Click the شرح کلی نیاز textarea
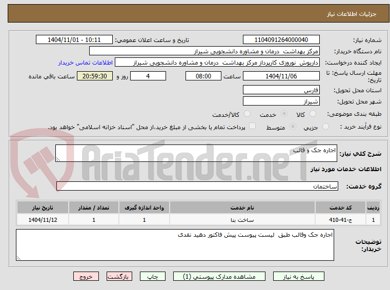 click(196, 153)
